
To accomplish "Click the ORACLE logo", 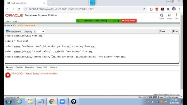I will (14, 15).
